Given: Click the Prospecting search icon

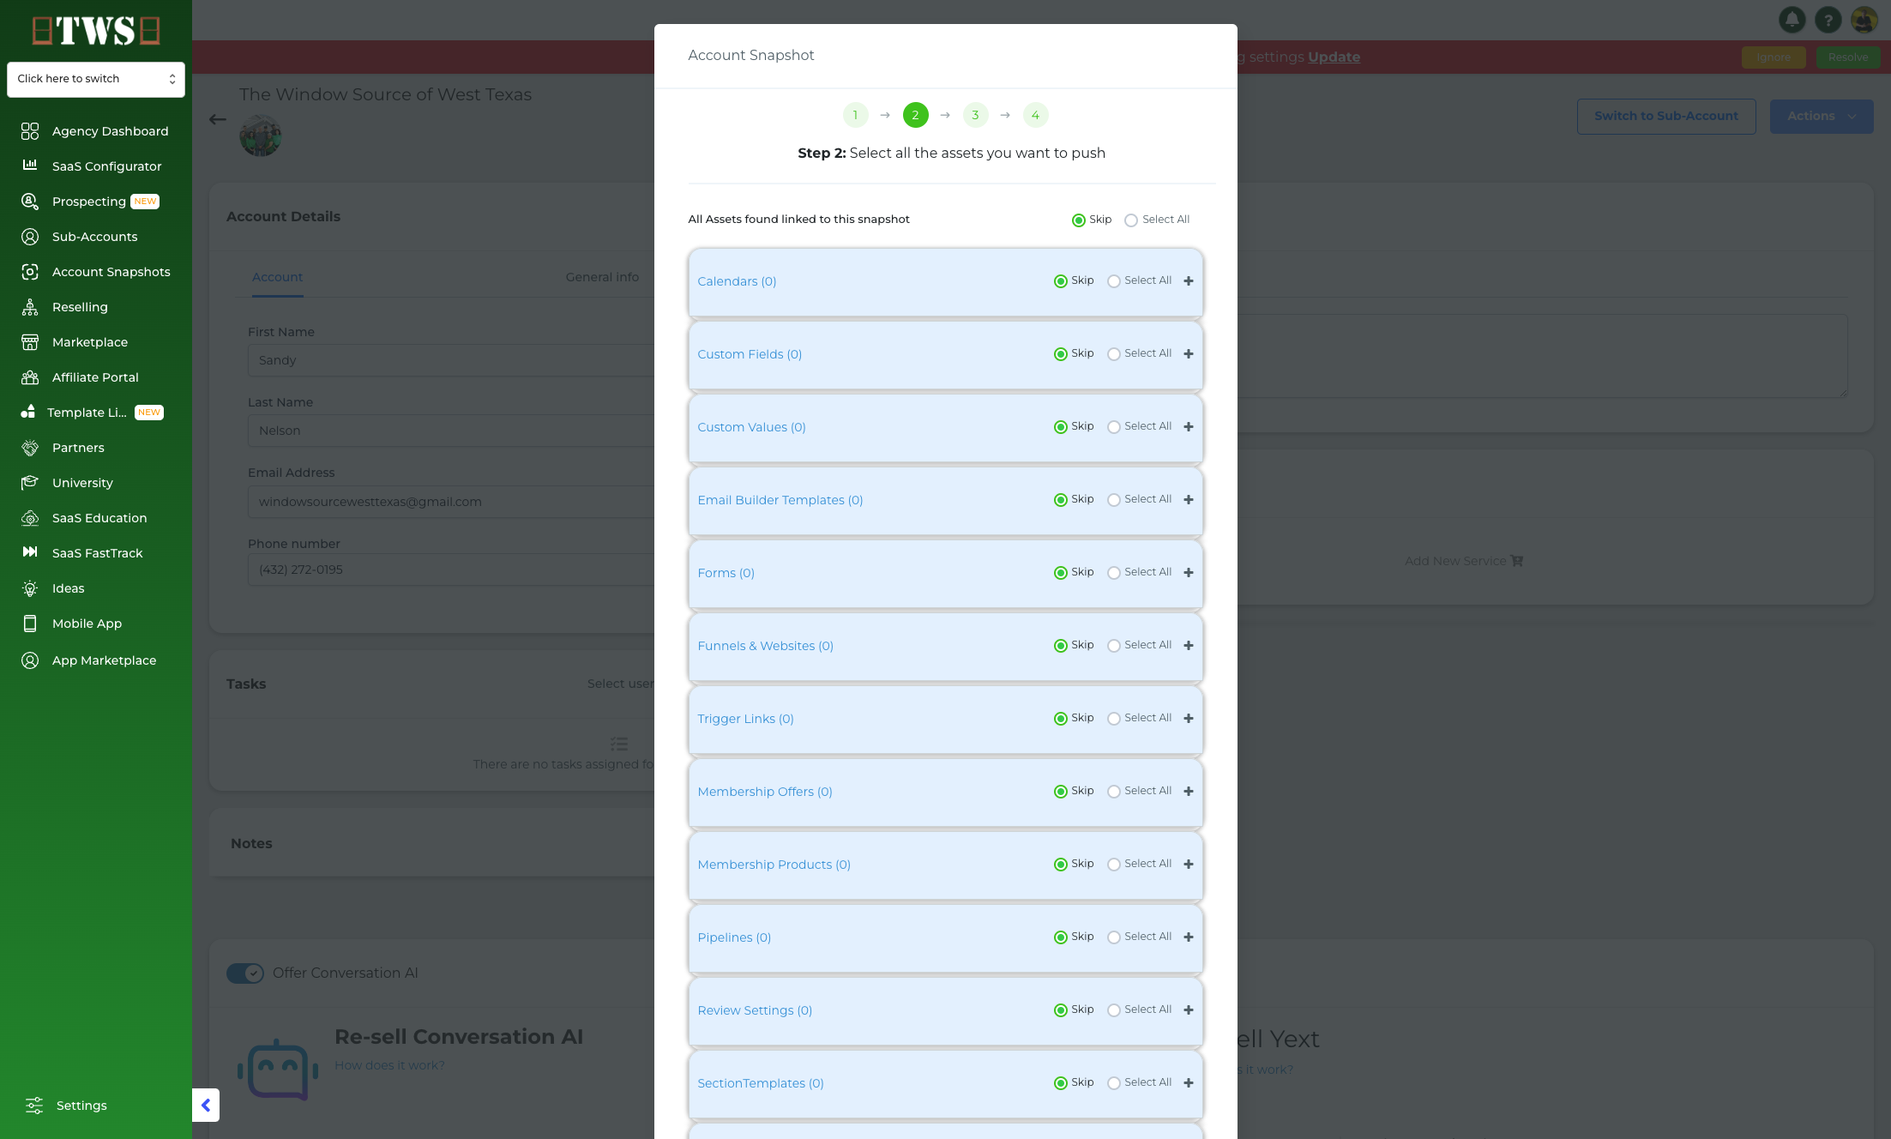Looking at the screenshot, I should [30, 202].
